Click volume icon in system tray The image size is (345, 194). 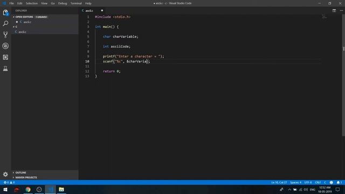(x=306, y=189)
